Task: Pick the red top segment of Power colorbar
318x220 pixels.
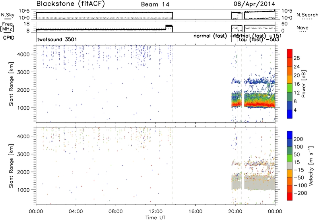Action: click(290, 53)
